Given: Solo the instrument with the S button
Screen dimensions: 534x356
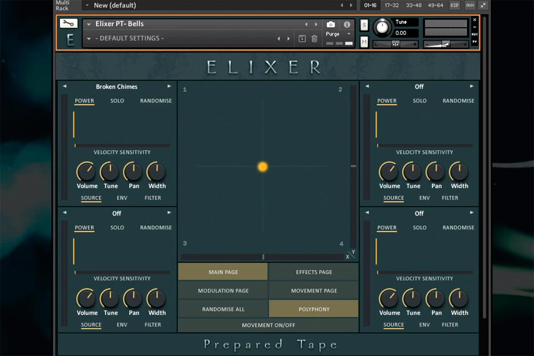Looking at the screenshot, I should coord(364,25).
